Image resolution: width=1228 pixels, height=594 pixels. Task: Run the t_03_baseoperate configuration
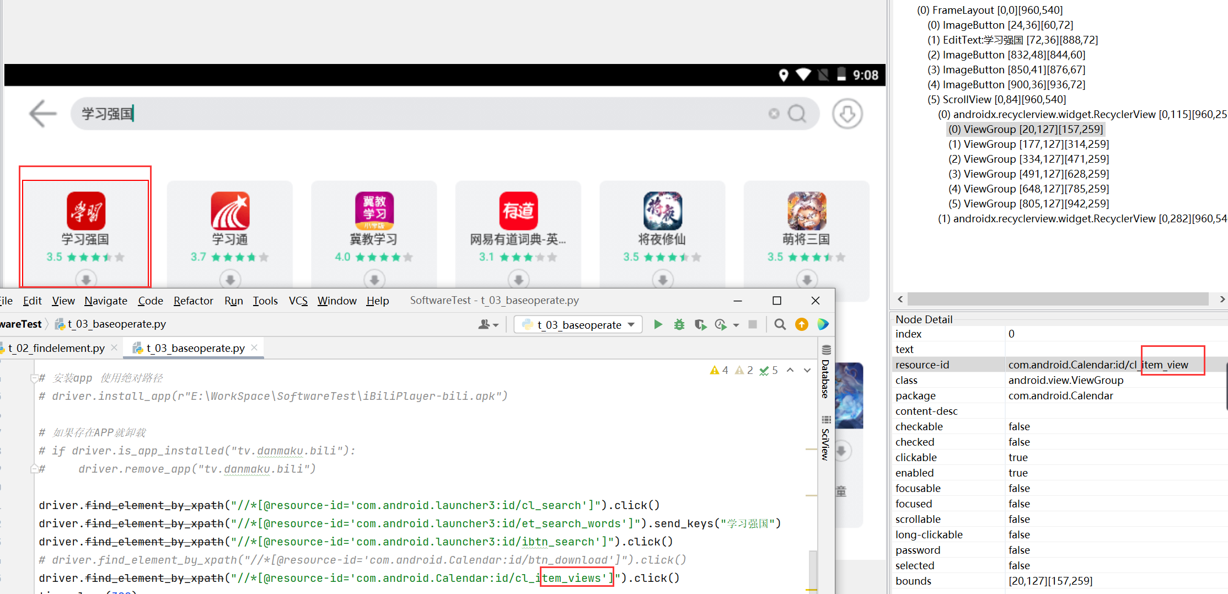658,324
